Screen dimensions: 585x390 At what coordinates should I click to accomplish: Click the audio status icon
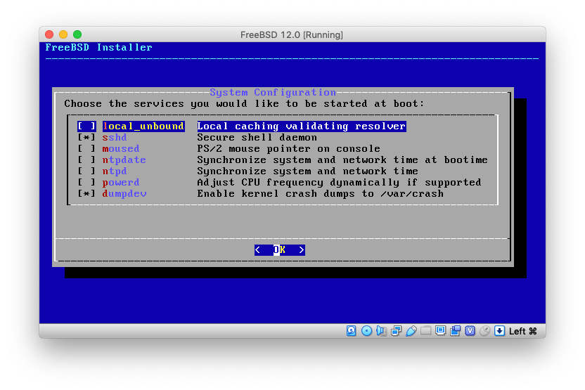[x=381, y=331]
